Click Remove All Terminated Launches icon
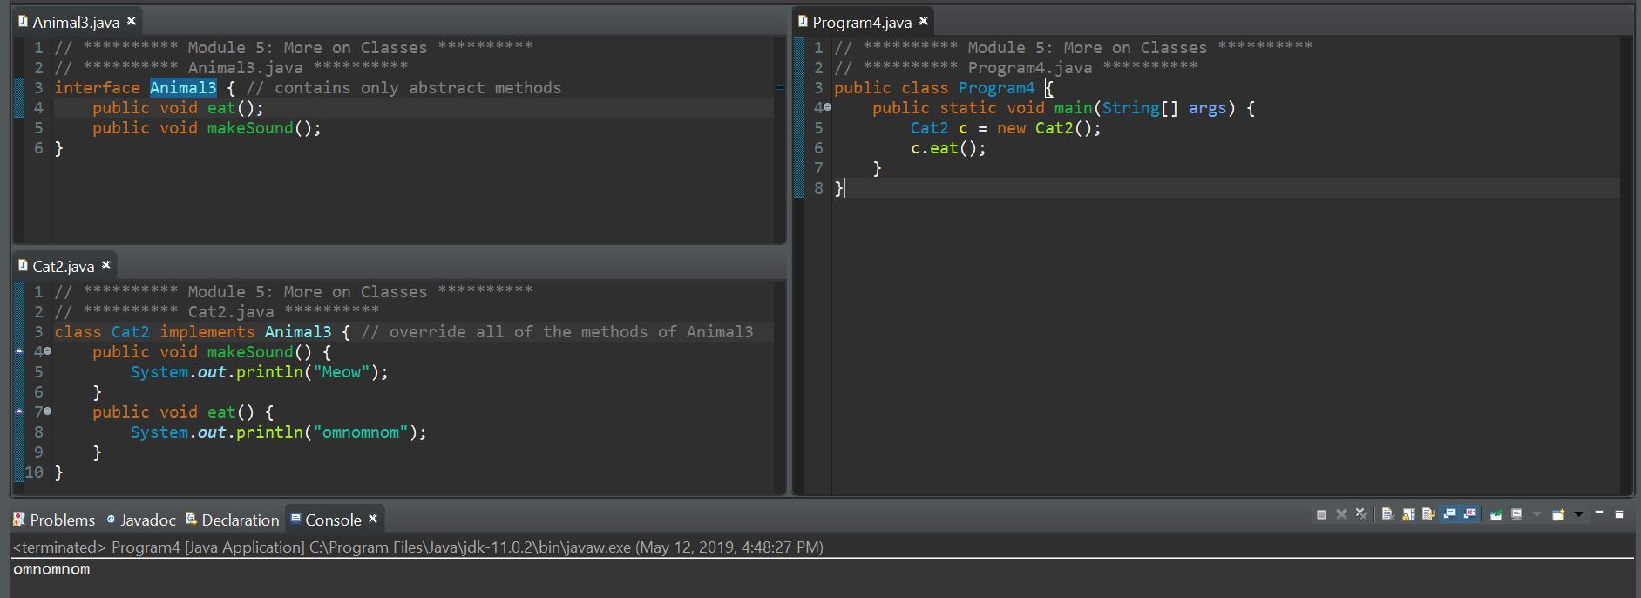 [x=1362, y=514]
